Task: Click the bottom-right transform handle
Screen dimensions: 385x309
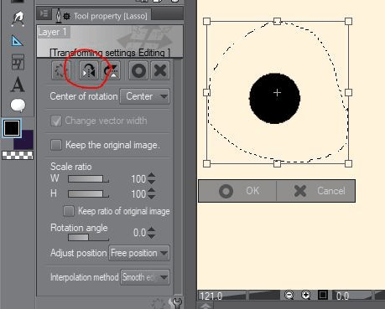Action: point(348,163)
